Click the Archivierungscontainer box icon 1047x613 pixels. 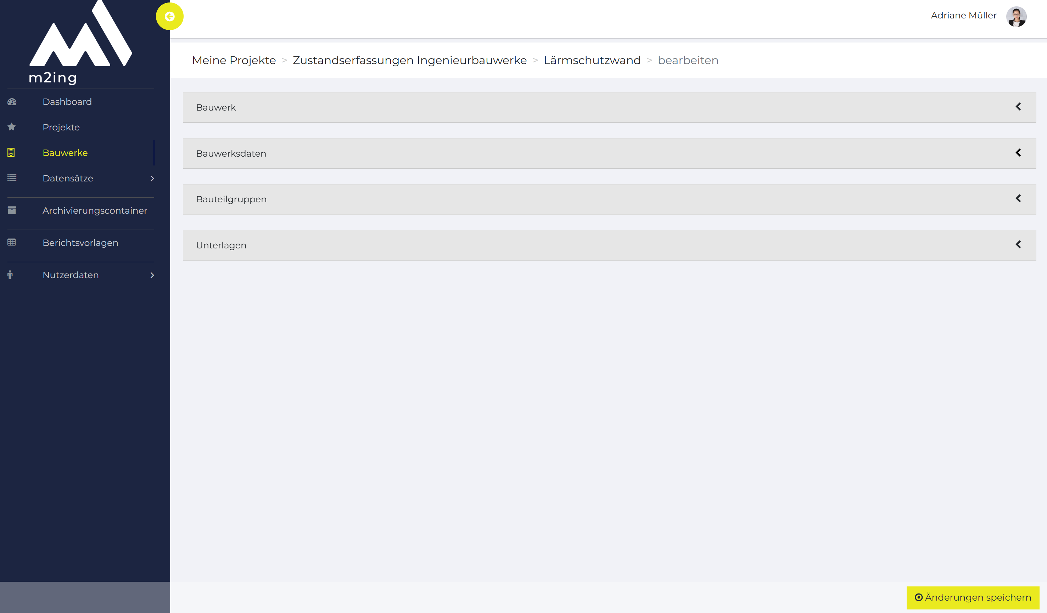(12, 210)
